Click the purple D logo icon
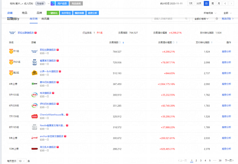This screenshot has width=238, height=164. (53, 3)
